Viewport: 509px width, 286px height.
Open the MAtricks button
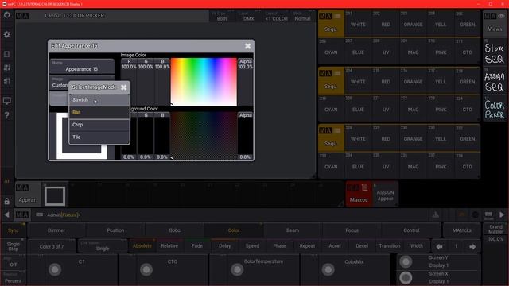pyautogui.click(x=461, y=230)
